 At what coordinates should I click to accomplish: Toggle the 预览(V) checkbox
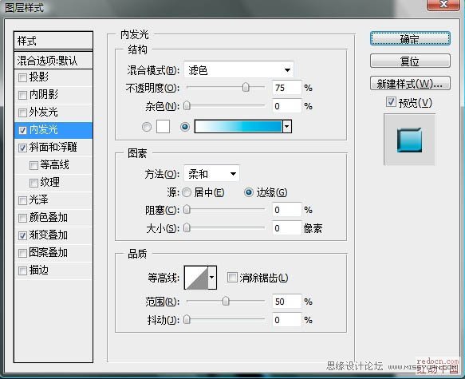[391, 102]
